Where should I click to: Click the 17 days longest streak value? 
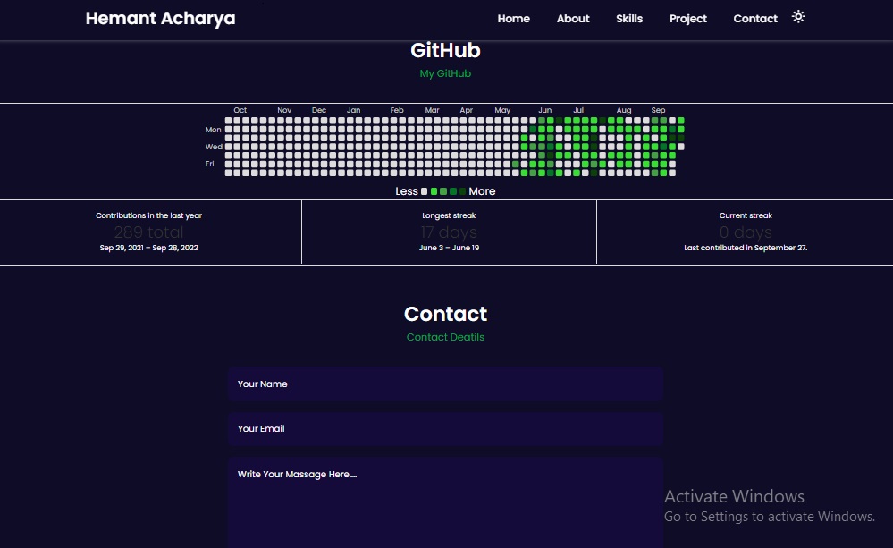(x=449, y=232)
